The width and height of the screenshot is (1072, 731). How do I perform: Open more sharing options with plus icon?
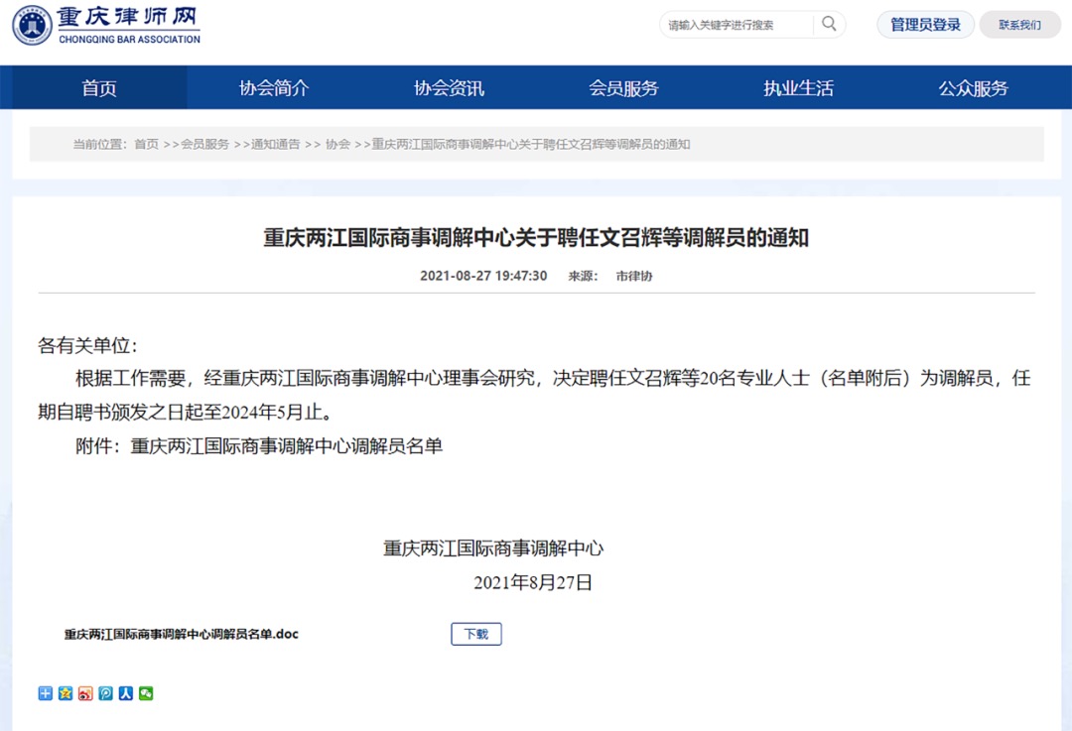(45, 693)
